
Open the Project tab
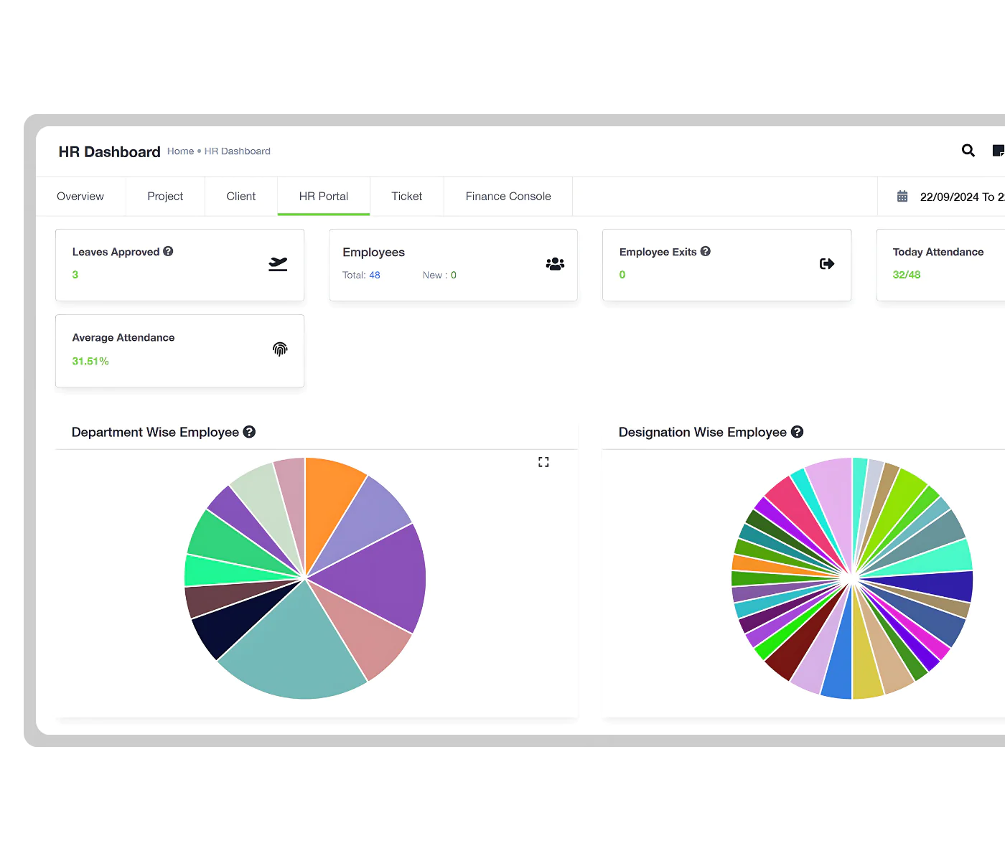(x=165, y=197)
